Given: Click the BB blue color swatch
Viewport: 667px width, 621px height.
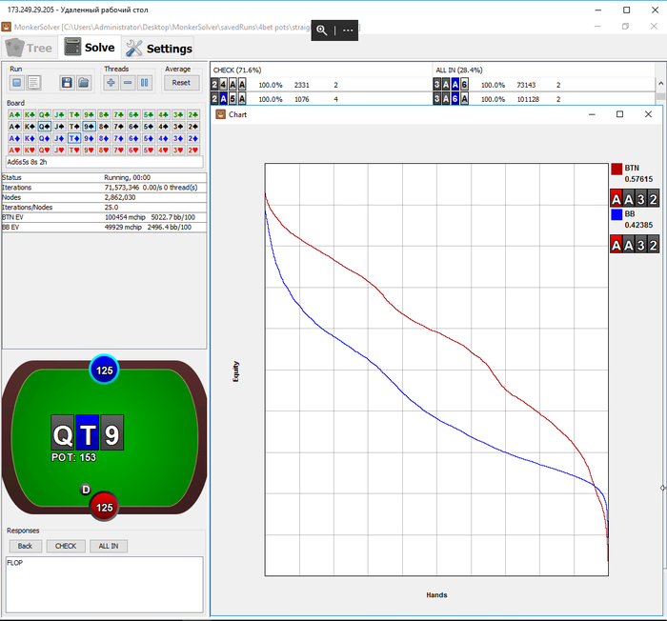Looking at the screenshot, I should click(x=616, y=214).
